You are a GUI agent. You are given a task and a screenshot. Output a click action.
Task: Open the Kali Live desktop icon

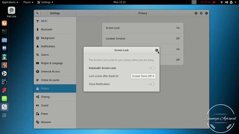coord(12,12)
